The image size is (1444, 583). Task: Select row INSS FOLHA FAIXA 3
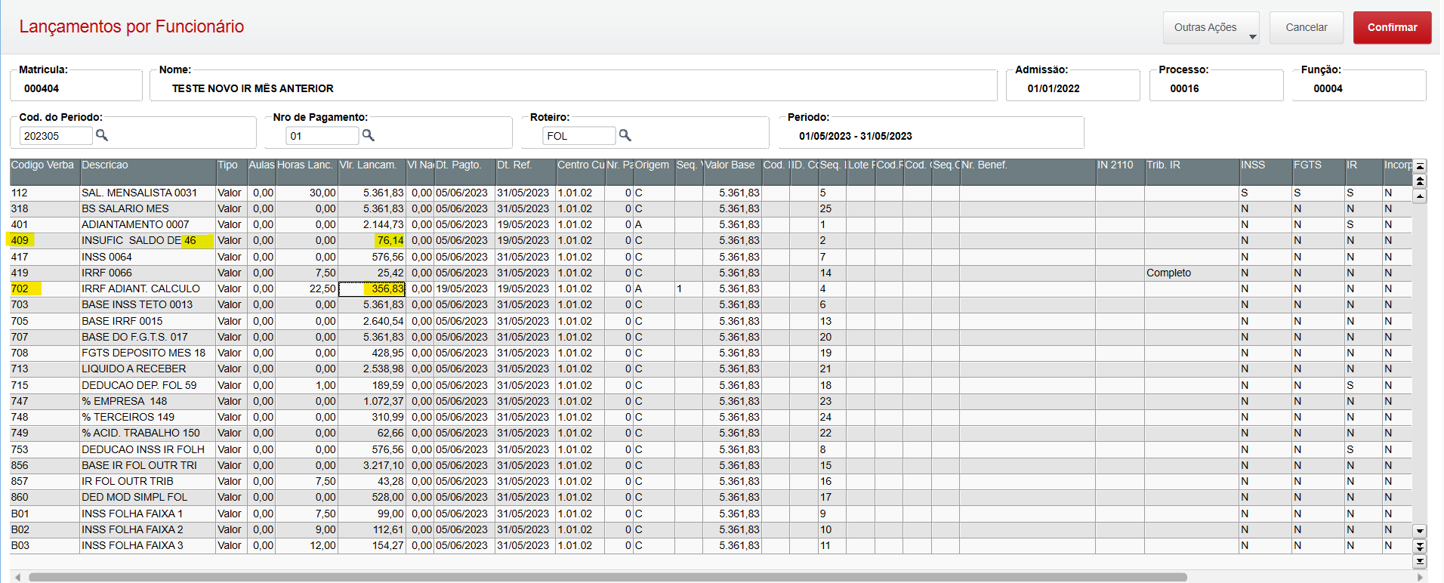(x=711, y=545)
